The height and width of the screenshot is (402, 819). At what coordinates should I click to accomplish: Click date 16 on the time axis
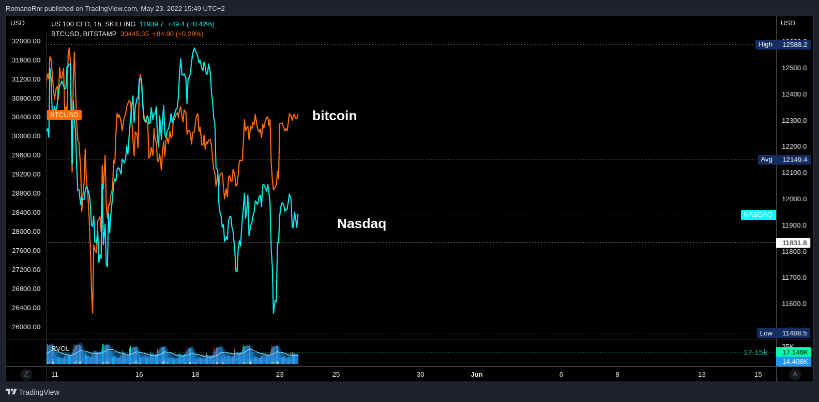(139, 375)
